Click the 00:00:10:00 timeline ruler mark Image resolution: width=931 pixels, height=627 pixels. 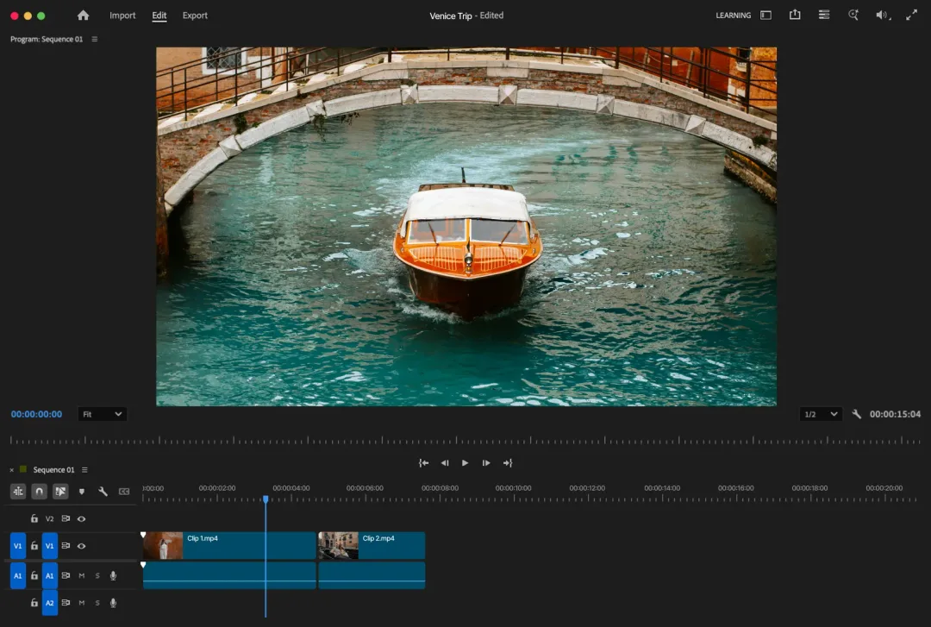point(514,488)
